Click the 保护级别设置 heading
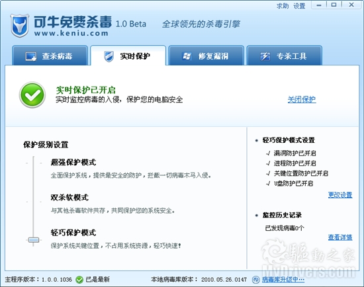Screen dimensions: 364x287 point(46,145)
